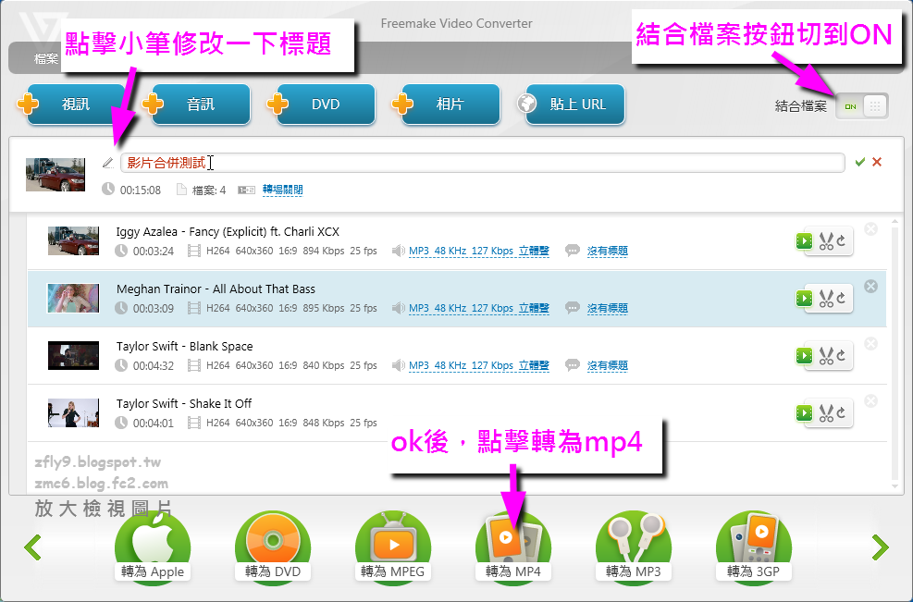Screen dimensions: 913x602
Task: Remove the Shake It Off file from list
Action: [871, 400]
